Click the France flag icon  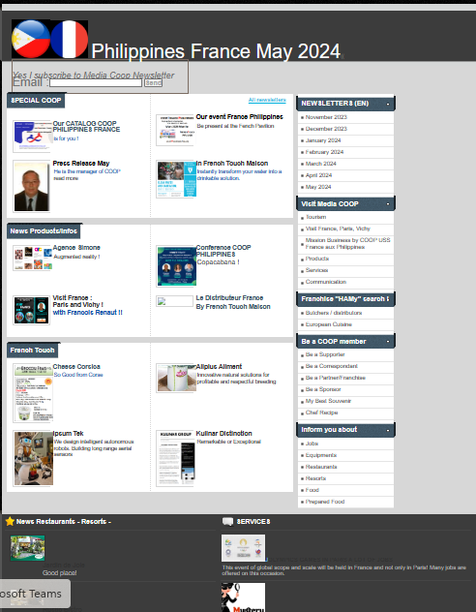pos(69,39)
